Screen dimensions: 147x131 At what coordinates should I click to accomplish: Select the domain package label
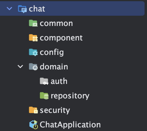click(54, 67)
